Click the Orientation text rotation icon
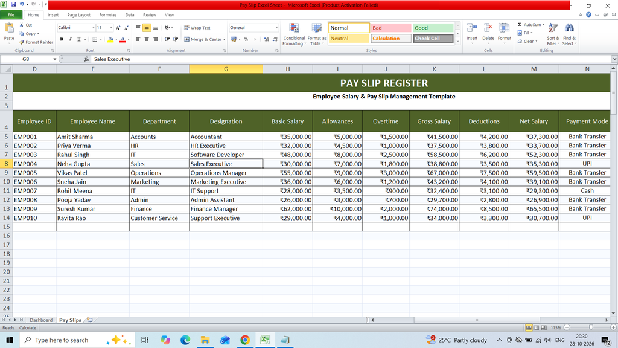Image resolution: width=618 pixels, height=348 pixels. coord(168,28)
